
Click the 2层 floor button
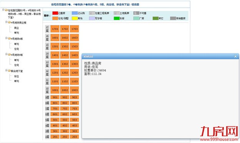(47, 136)
